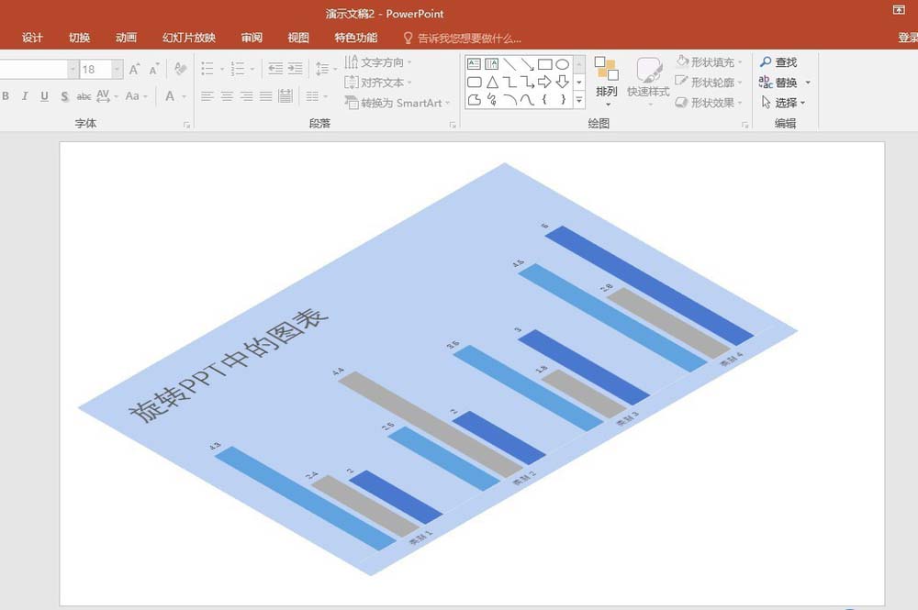Open the 设计 tab
This screenshot has width=918, height=610.
click(x=32, y=38)
